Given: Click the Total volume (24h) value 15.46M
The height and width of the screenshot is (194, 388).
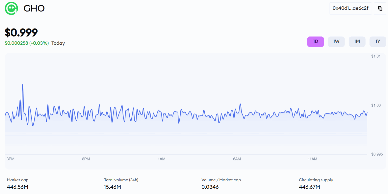Looking at the screenshot, I should click(112, 187).
